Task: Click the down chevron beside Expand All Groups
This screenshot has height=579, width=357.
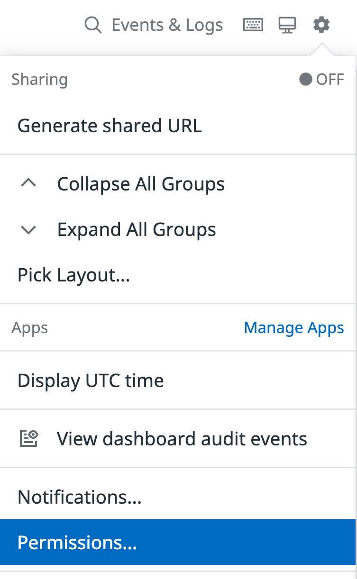Action: coord(29,230)
